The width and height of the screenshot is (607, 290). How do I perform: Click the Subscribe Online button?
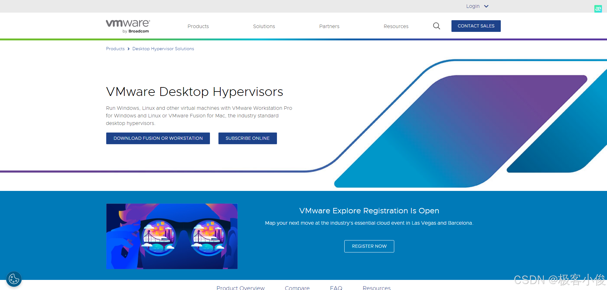coord(248,138)
